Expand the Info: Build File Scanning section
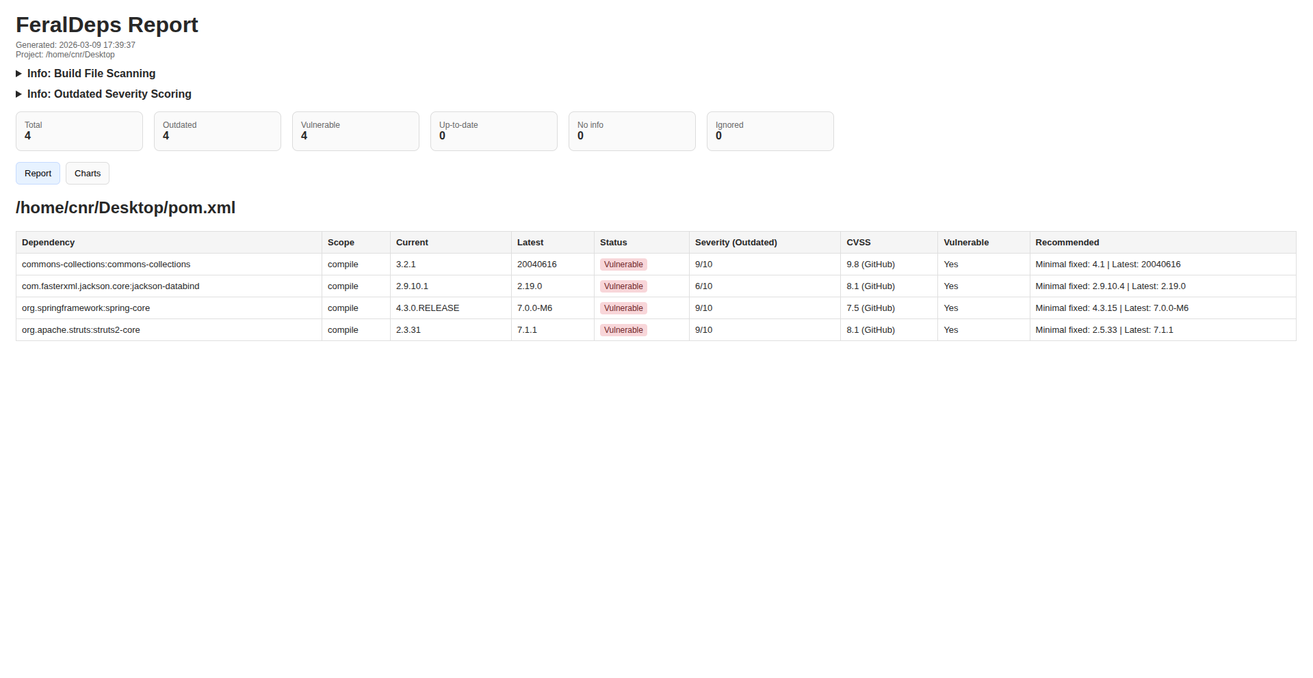The image size is (1313, 678). point(86,74)
